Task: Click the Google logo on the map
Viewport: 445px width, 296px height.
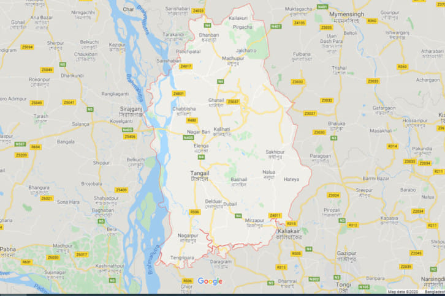Action: click(210, 281)
